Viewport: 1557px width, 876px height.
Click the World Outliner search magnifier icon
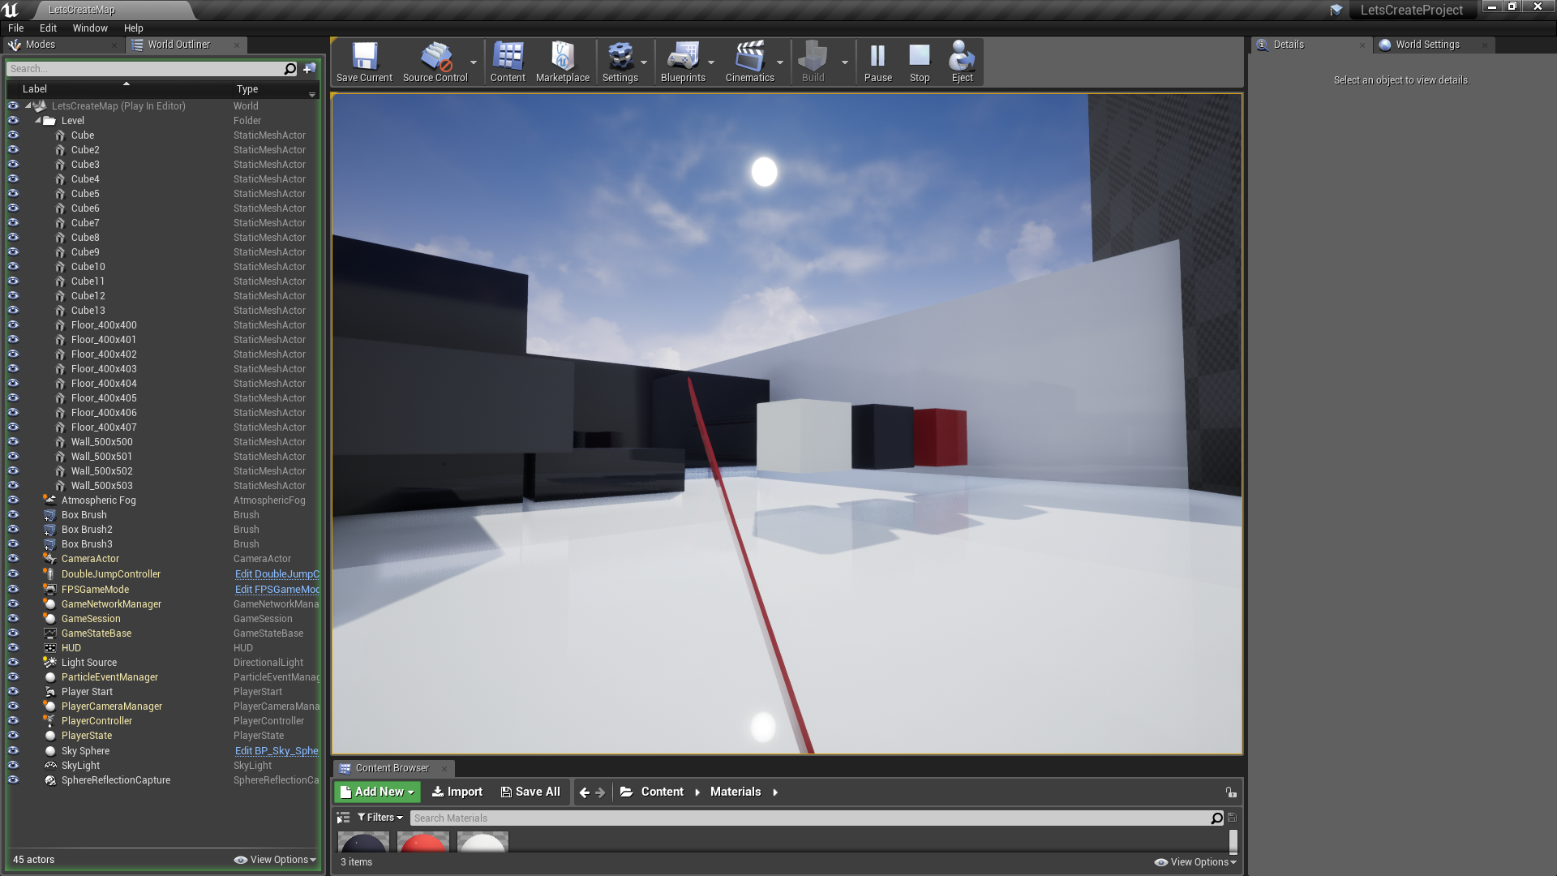tap(290, 69)
